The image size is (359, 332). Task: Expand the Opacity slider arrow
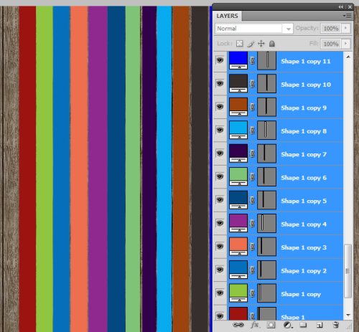[346, 28]
